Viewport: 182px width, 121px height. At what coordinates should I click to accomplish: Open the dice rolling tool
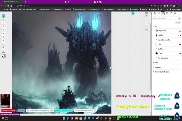point(3,47)
